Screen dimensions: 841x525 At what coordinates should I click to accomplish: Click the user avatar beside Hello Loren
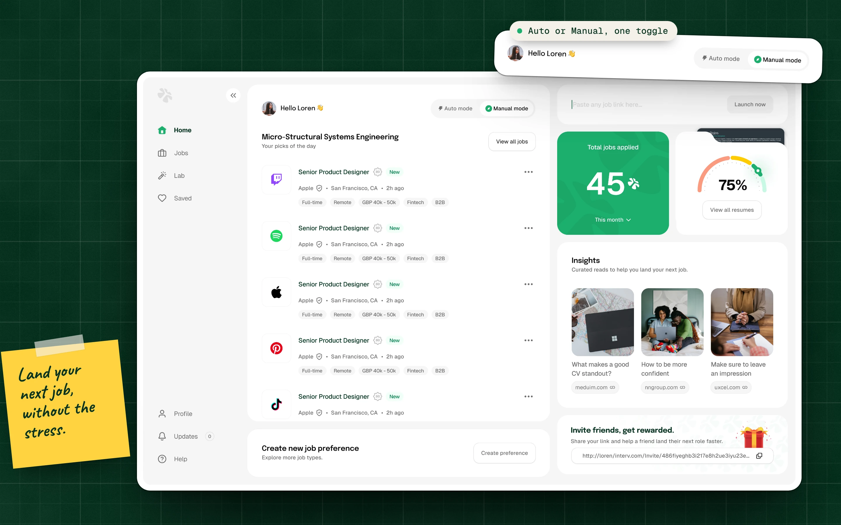click(269, 108)
